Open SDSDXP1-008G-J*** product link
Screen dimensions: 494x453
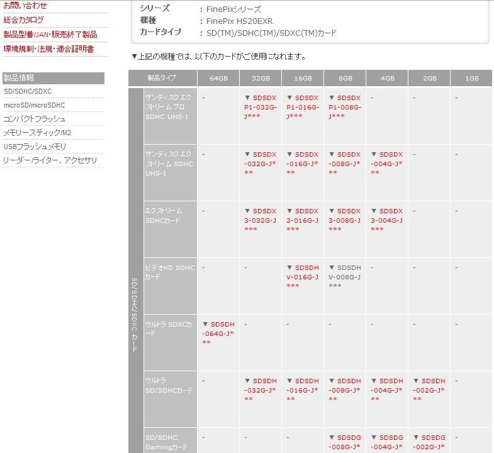[345, 107]
